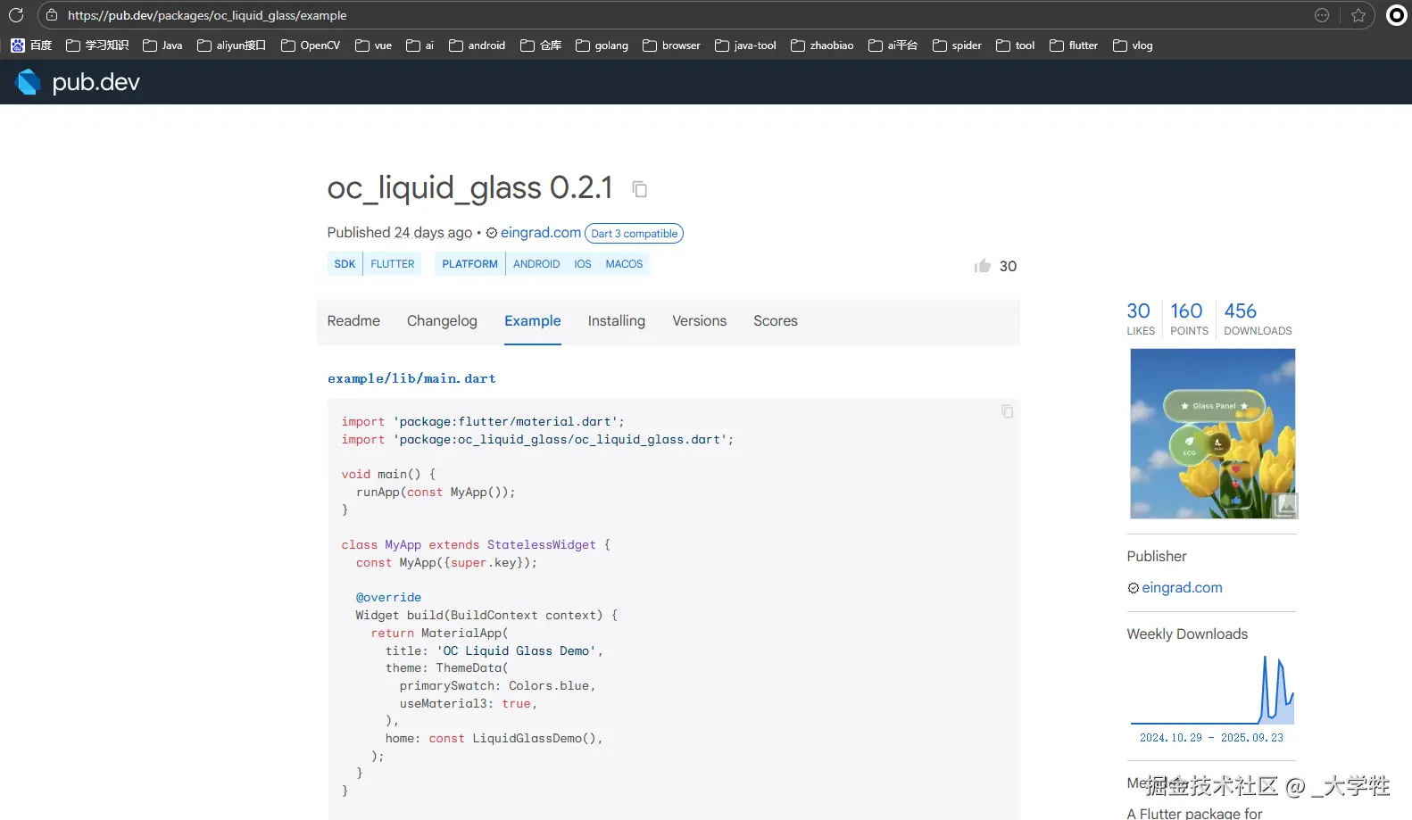Click the browser reload icon
The width and height of the screenshot is (1412, 820).
pos(16,15)
